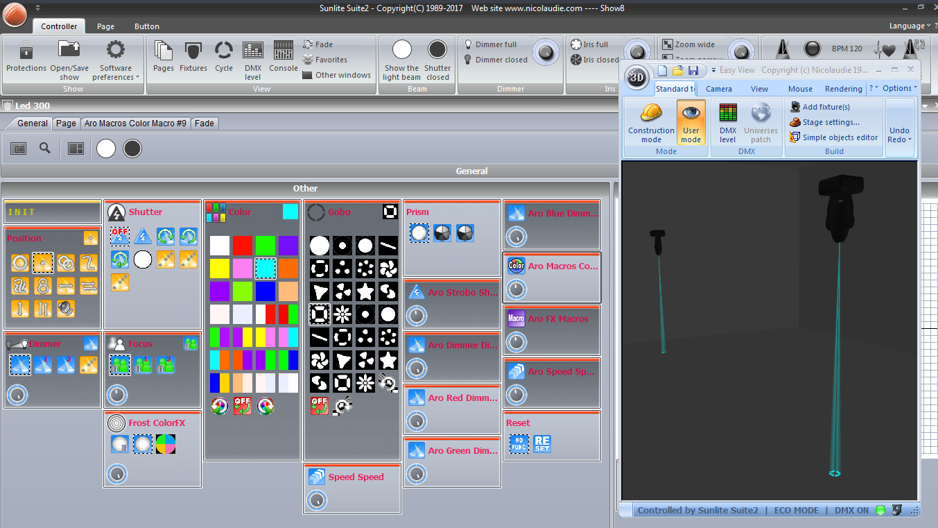938x528 pixels.
Task: Enable Construction mode in 3D window
Action: tap(651, 123)
